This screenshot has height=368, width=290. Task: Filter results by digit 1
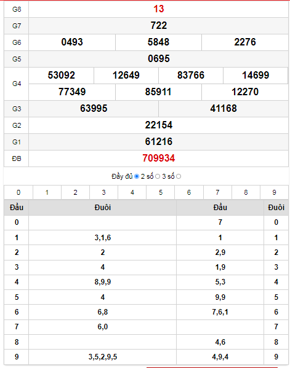(47, 192)
